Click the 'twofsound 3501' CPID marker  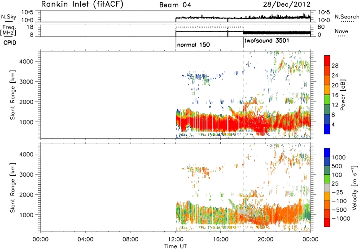[267, 41]
